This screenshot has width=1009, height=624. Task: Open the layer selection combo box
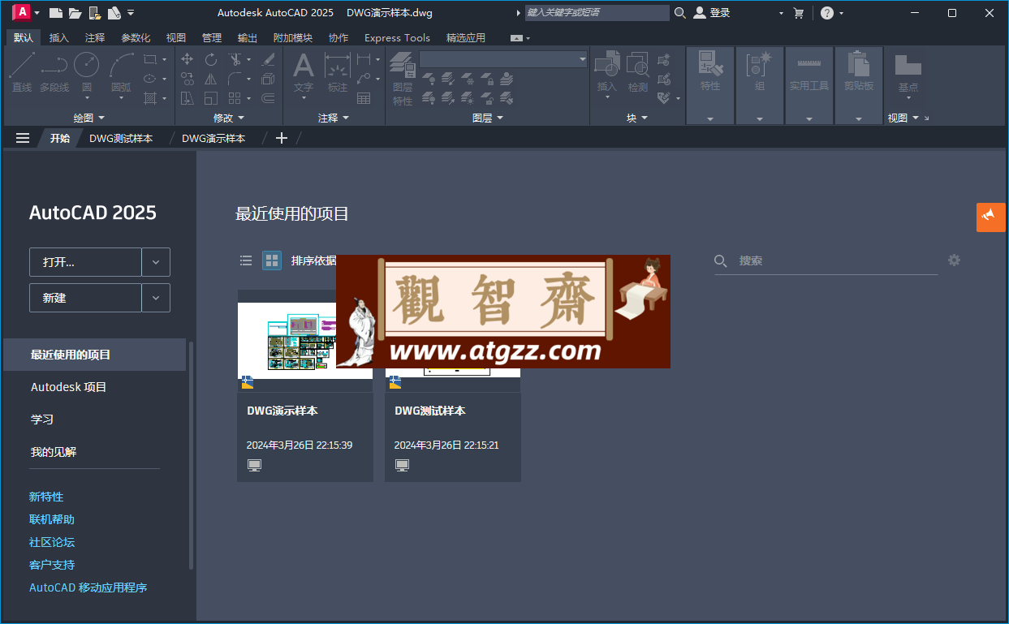coord(503,59)
